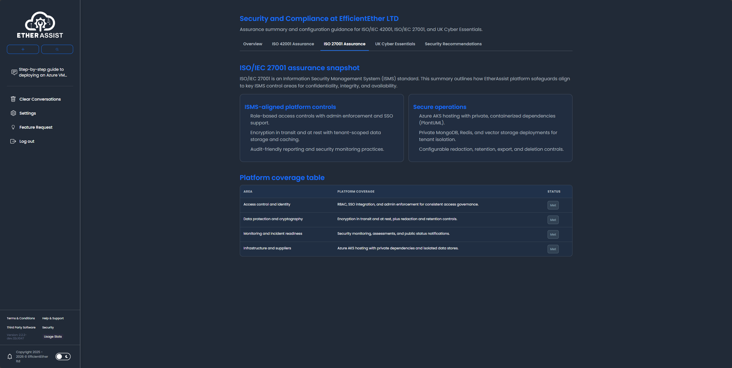Viewport: 732px width, 368px height.
Task: Open the Azure VM deployment guide conversation
Action: point(40,72)
